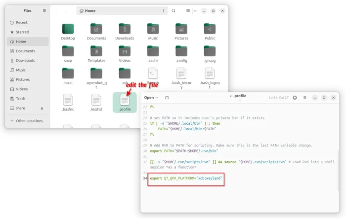Screen dimensions: 346x218
Task: Click the search icon in Files
Action: tap(173, 10)
